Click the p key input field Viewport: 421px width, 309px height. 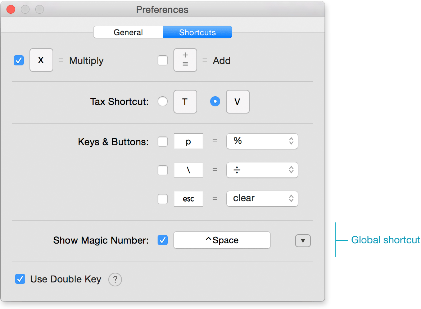pyautogui.click(x=189, y=141)
